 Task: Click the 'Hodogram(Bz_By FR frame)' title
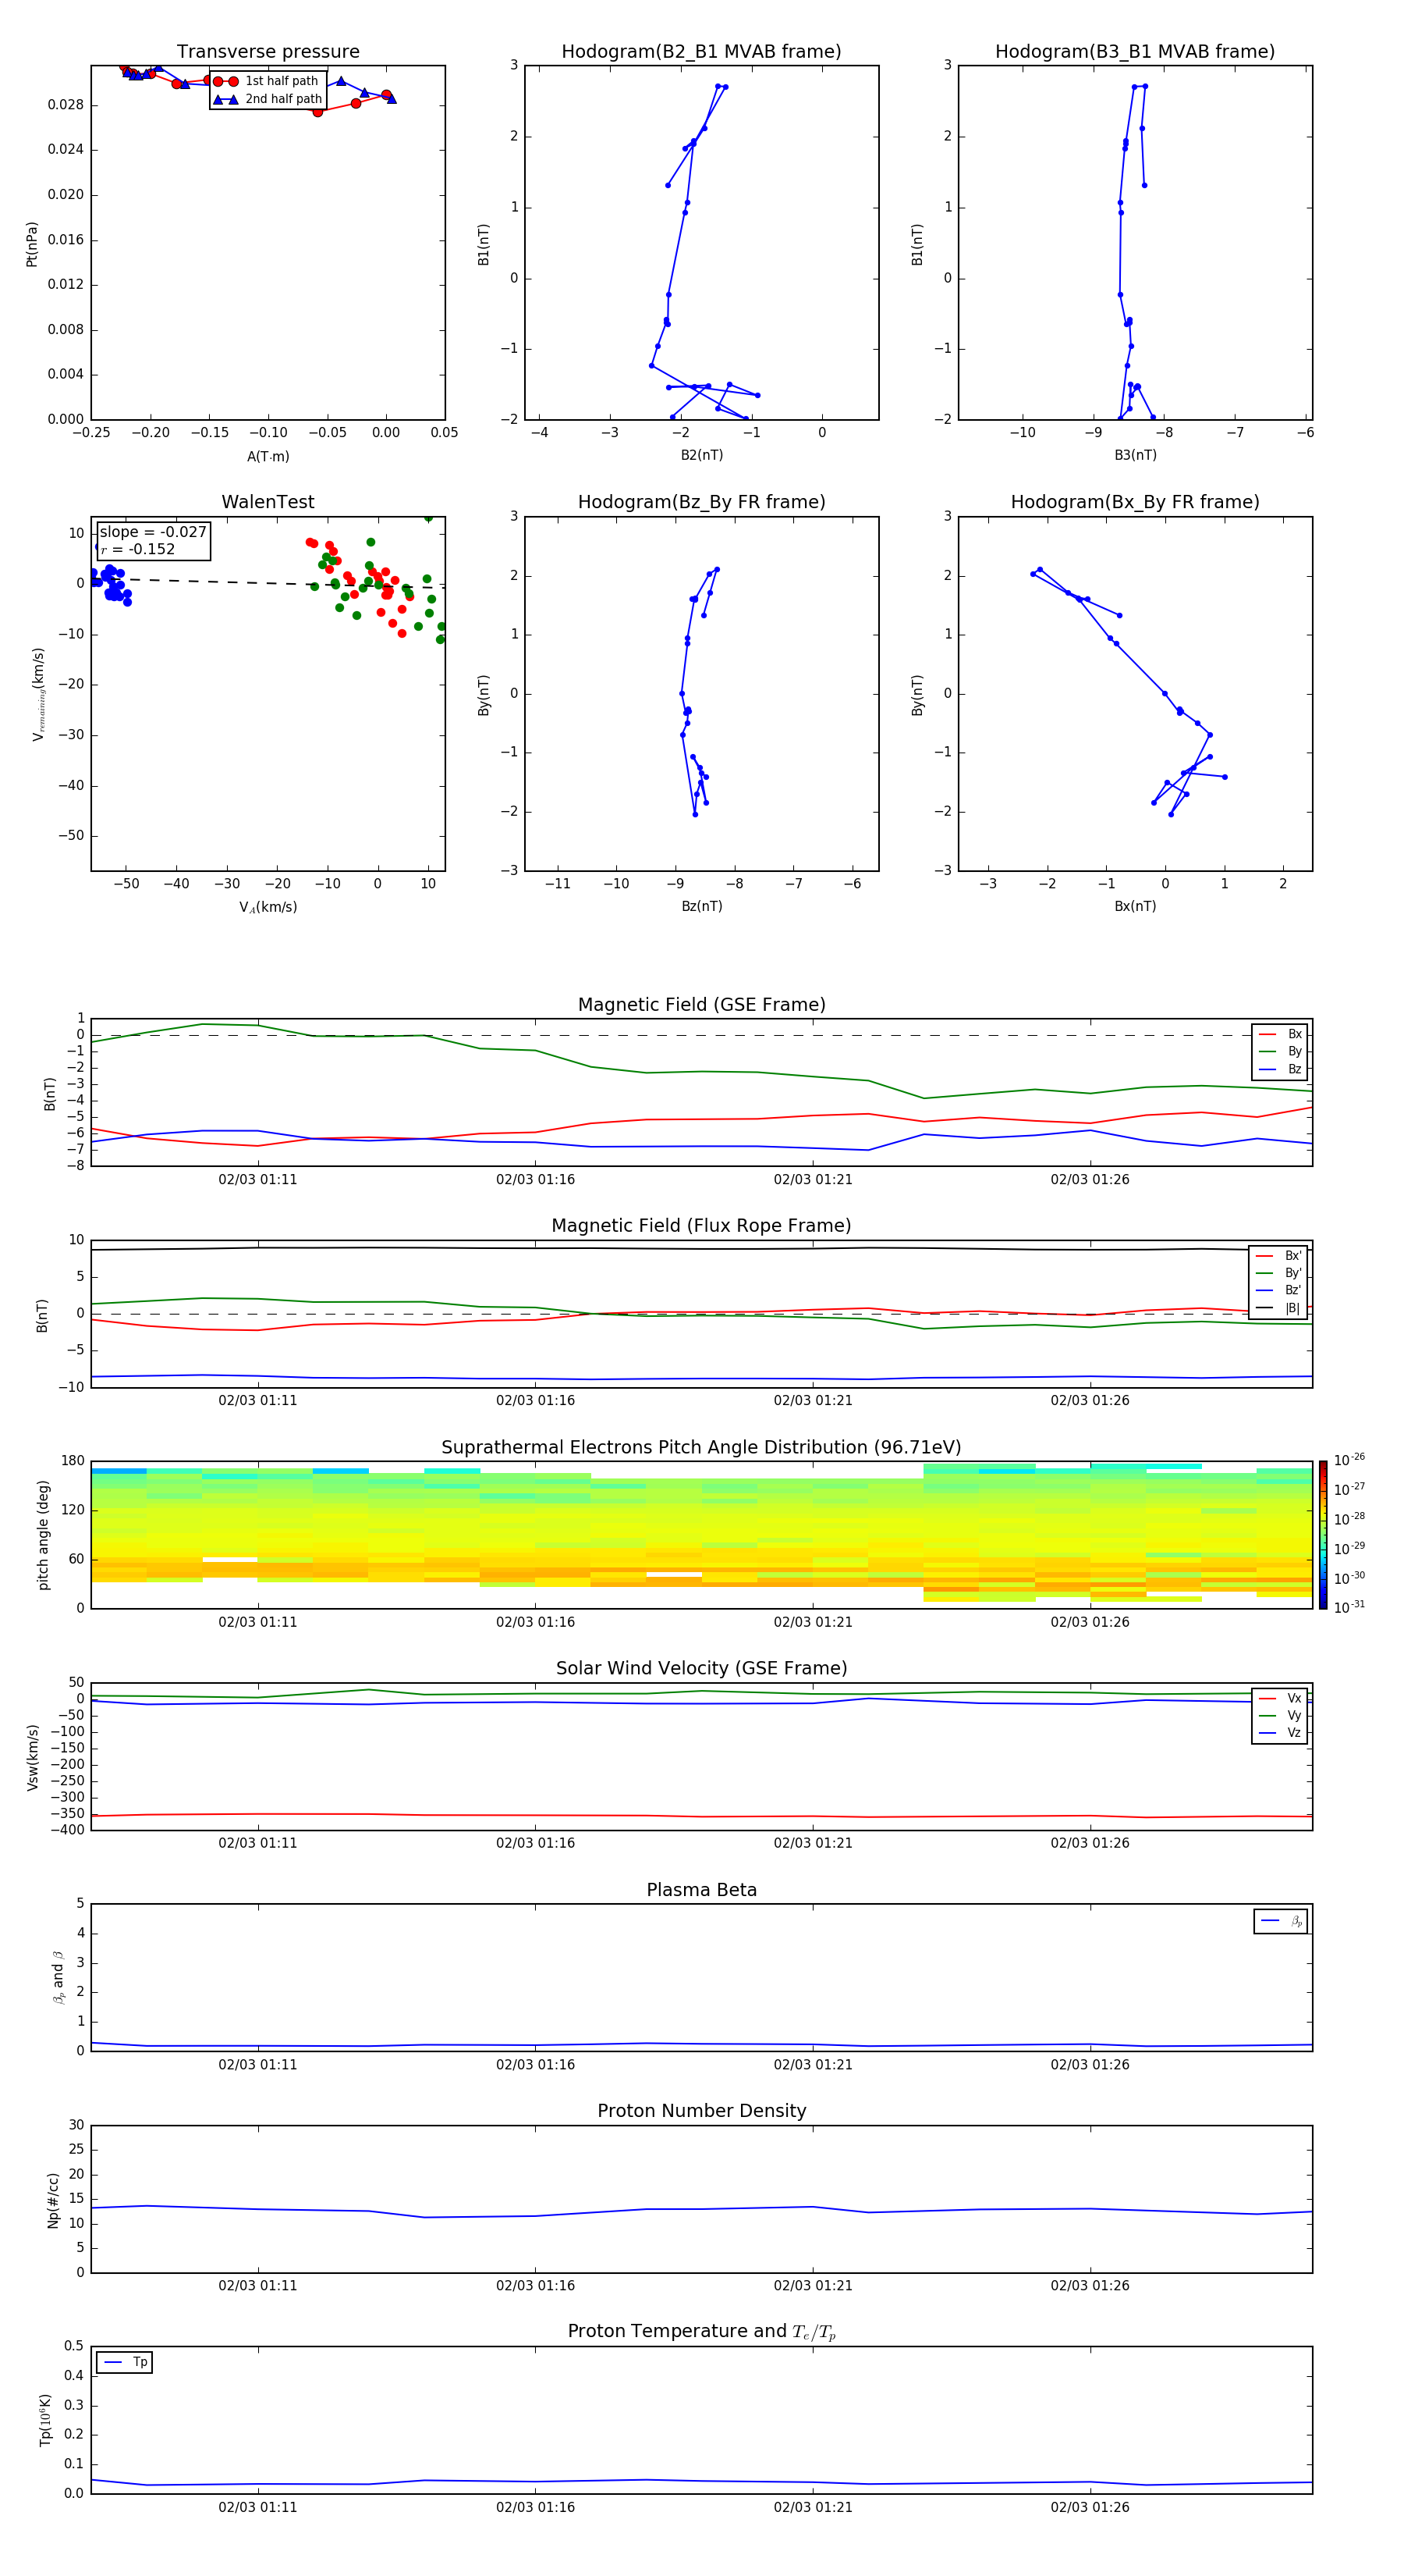(701, 502)
